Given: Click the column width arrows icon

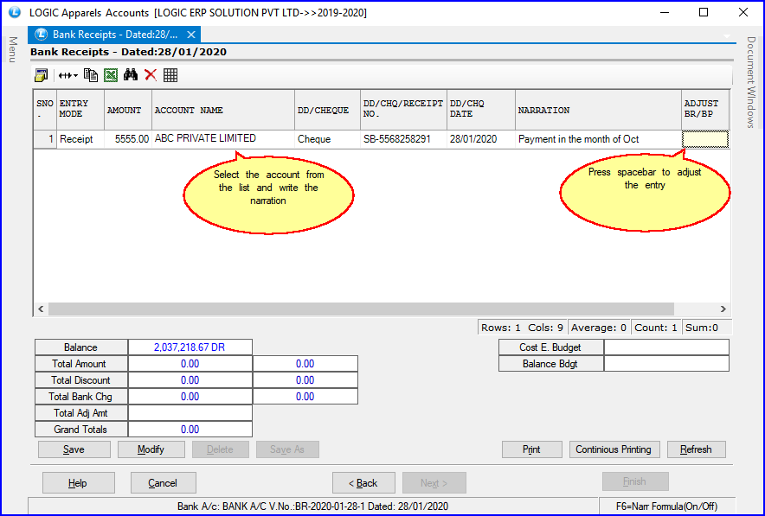Looking at the screenshot, I should (x=64, y=75).
